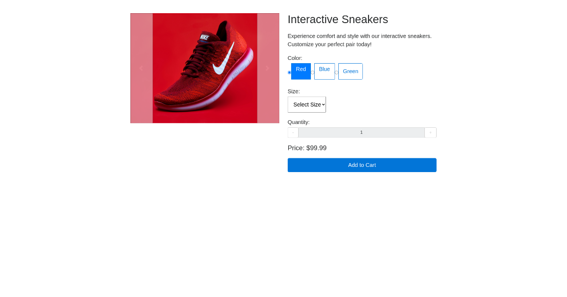Click the left pink carousel edge strip
Viewport: 567px width, 297px height.
click(x=141, y=68)
